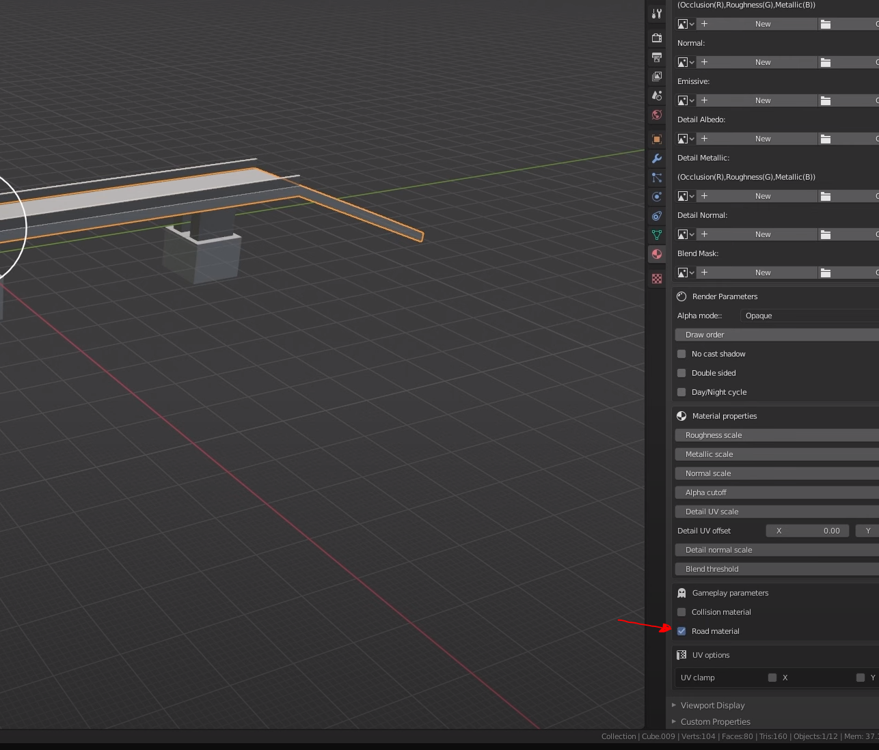The image size is (879, 750).
Task: Click the Blend threshold slider
Action: point(776,569)
